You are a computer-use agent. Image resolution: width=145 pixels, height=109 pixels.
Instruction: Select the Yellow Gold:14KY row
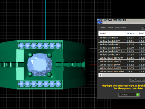(122, 45)
